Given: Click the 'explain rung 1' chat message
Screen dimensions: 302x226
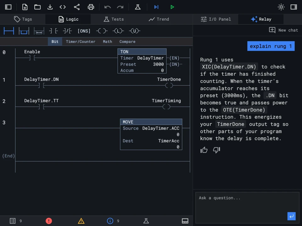Looking at the screenshot, I should coord(271,46).
